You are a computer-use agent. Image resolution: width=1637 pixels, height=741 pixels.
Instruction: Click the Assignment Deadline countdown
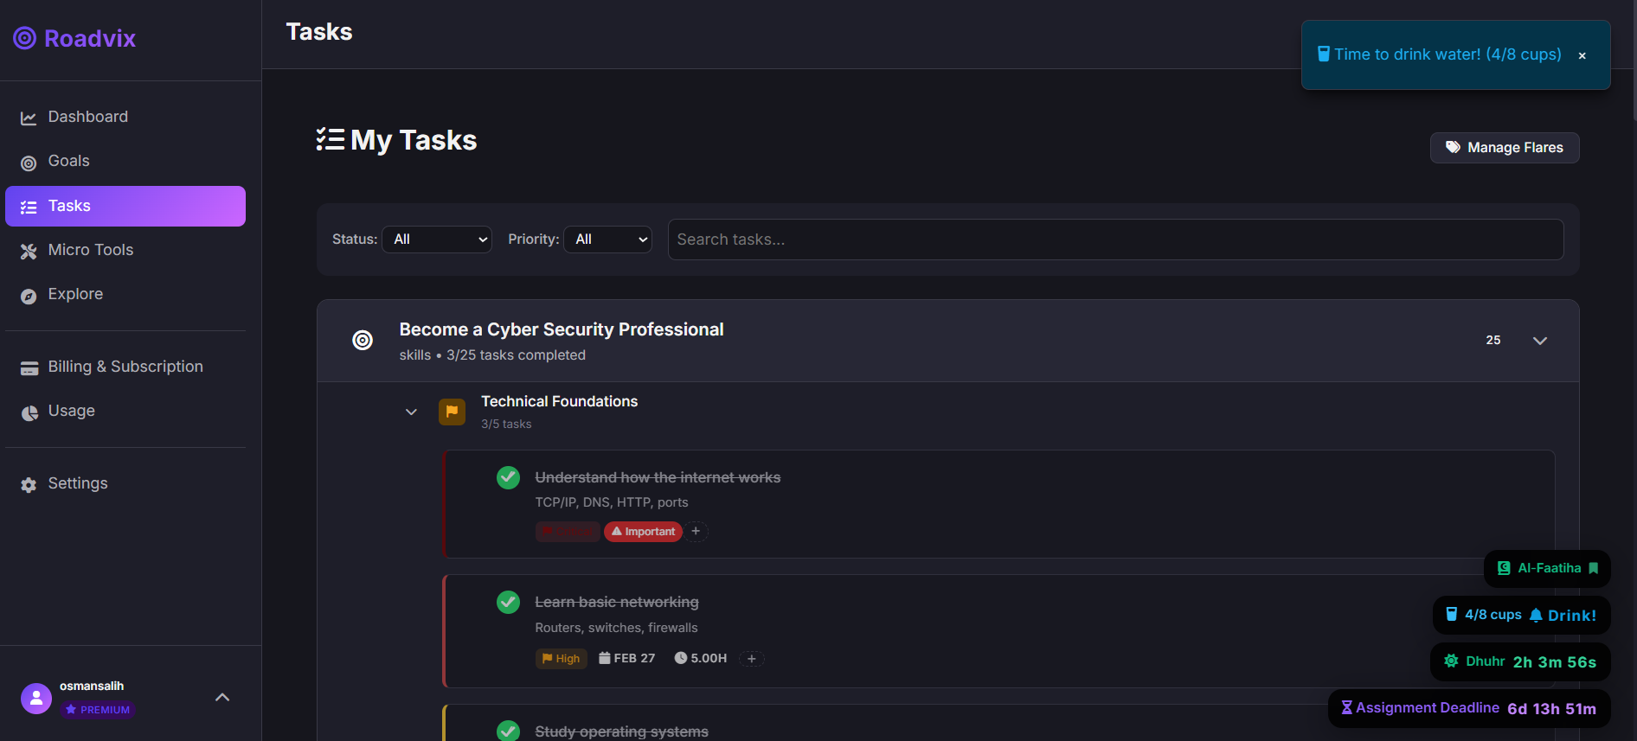[x=1469, y=708]
